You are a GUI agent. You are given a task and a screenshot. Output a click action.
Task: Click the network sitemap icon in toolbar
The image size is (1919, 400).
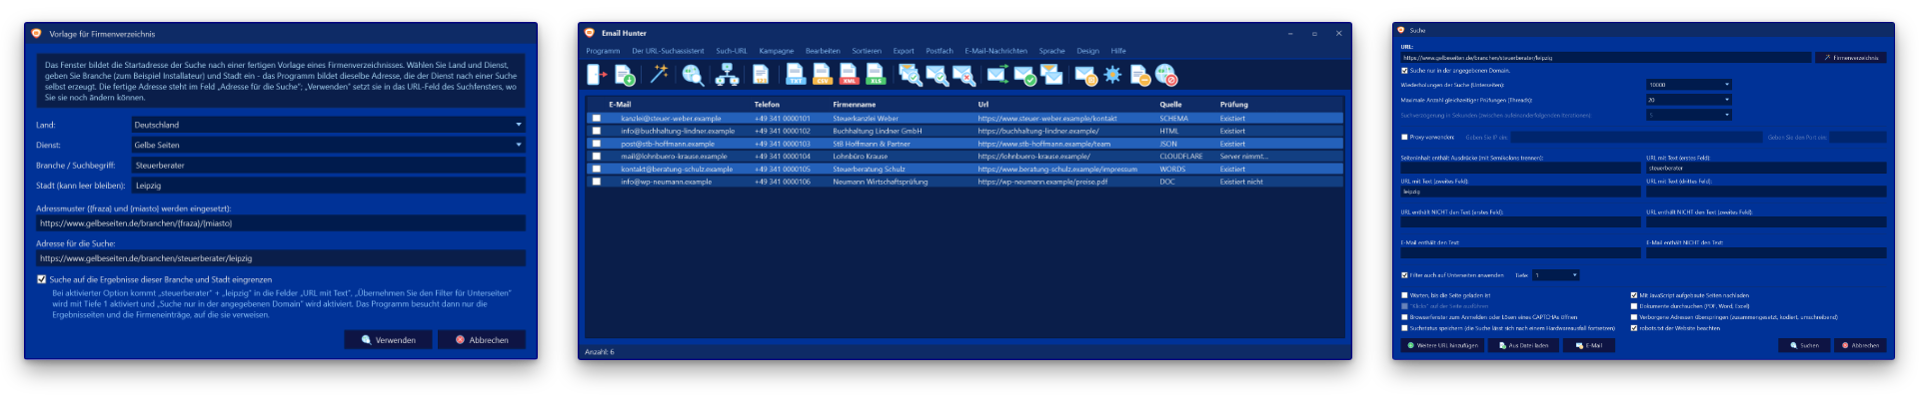(x=727, y=75)
